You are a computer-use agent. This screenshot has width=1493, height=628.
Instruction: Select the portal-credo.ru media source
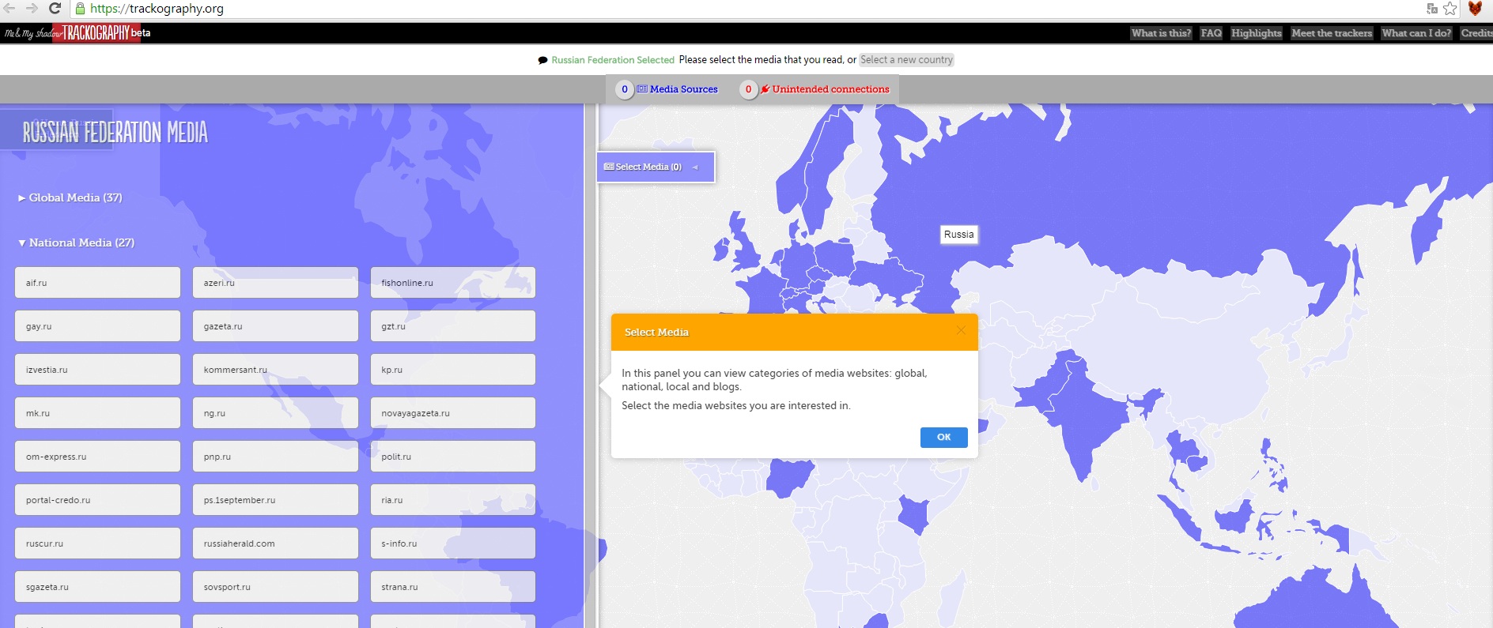97,500
